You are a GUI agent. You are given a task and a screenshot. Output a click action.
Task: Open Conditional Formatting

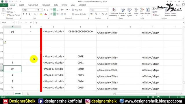(x=114, y=12)
